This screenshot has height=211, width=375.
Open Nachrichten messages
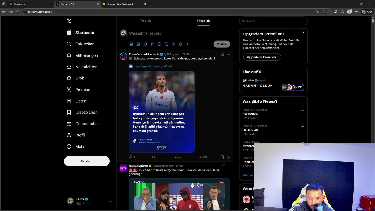point(82,67)
